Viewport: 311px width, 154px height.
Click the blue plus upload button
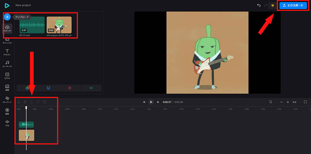click(7, 17)
